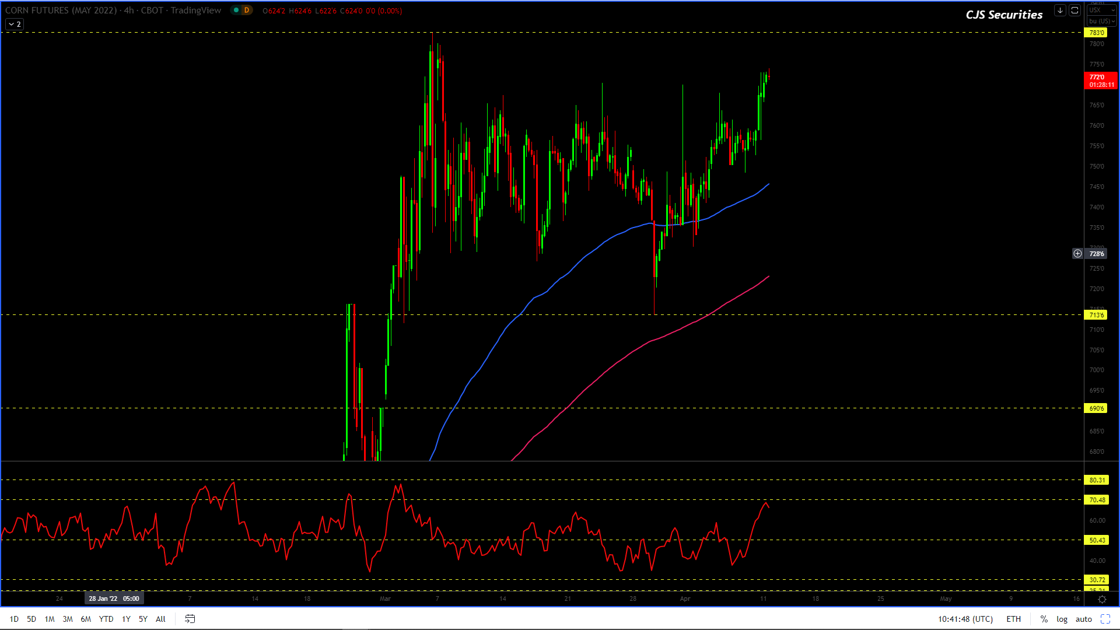Select the YTD time range
Image resolution: width=1120 pixels, height=630 pixels.
(106, 619)
